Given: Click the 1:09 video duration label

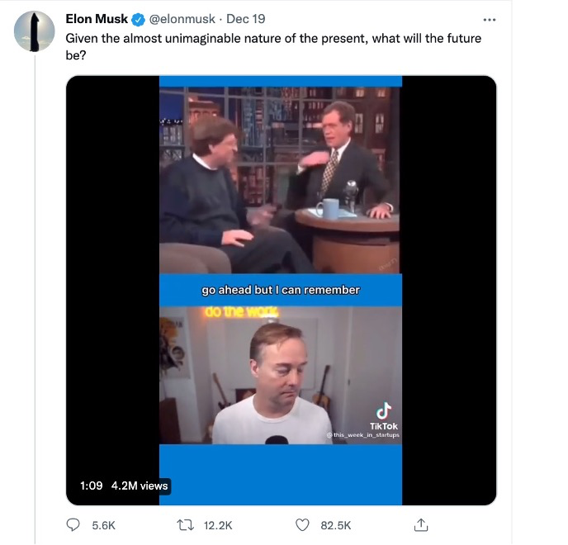Looking at the screenshot, I should (x=92, y=486).
